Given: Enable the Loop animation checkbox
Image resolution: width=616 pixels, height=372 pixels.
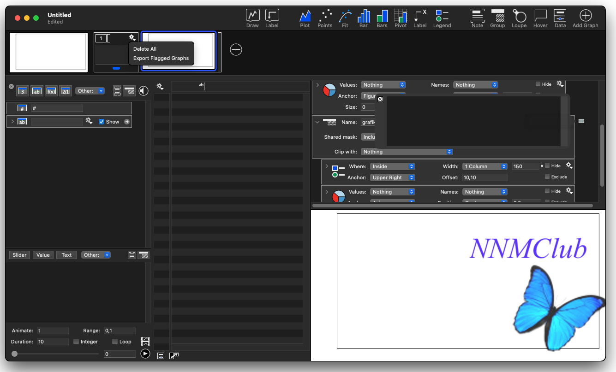Looking at the screenshot, I should pos(115,342).
